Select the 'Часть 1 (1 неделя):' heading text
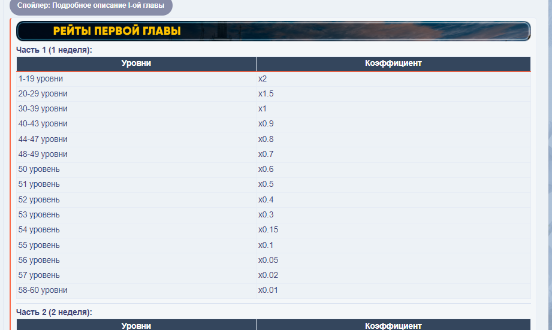This screenshot has height=330, width=552. click(54, 50)
